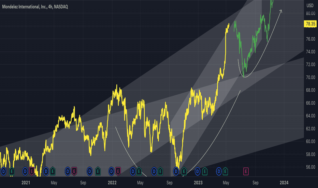This screenshot has height=188, width=318.
Task: Open the red earnings marker just after 2021 begins
Action: click(x=32, y=171)
